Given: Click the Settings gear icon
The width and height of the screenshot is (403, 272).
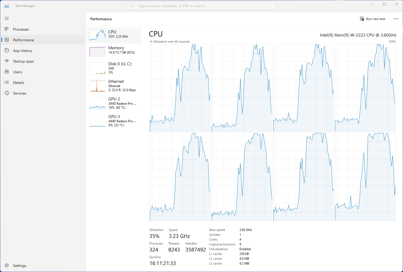Looking at the screenshot, I should pyautogui.click(x=7, y=265).
